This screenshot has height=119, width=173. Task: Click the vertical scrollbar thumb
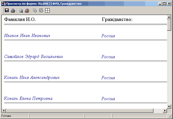pos(169,25)
